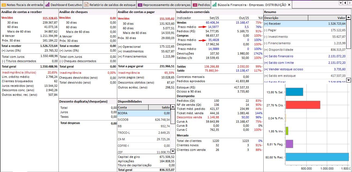Image resolution: width=352 pixels, height=172 pixels.
Task: Click the Notas fiscais de entrada tab icon
Action: (4, 5)
